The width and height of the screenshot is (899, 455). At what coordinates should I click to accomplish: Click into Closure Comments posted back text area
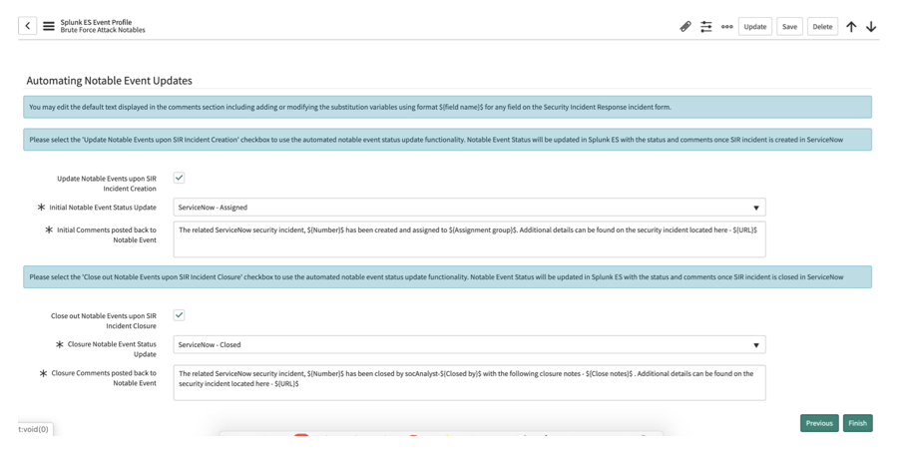pyautogui.click(x=469, y=382)
